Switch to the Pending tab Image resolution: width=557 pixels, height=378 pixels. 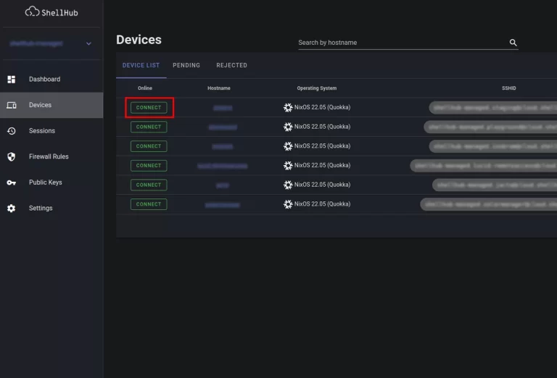coord(186,65)
